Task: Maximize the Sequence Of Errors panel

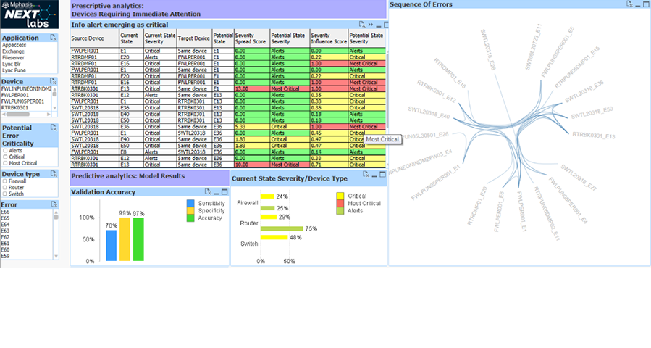Action: click(647, 4)
